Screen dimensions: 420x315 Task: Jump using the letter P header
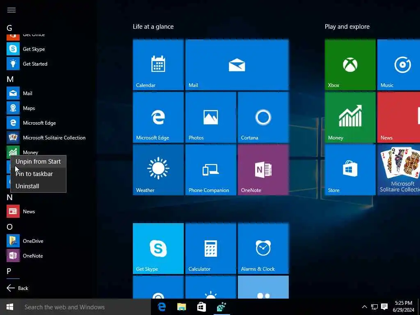(x=9, y=271)
